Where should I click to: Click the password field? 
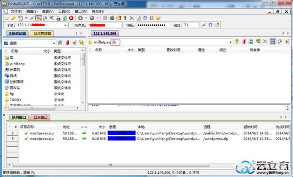click(x=153, y=25)
